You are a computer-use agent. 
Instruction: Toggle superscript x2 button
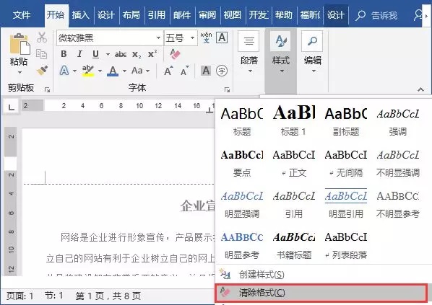coord(152,54)
